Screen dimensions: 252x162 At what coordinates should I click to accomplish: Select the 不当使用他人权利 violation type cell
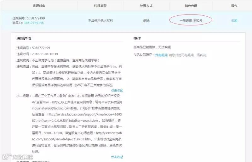pyautogui.click(x=100, y=20)
